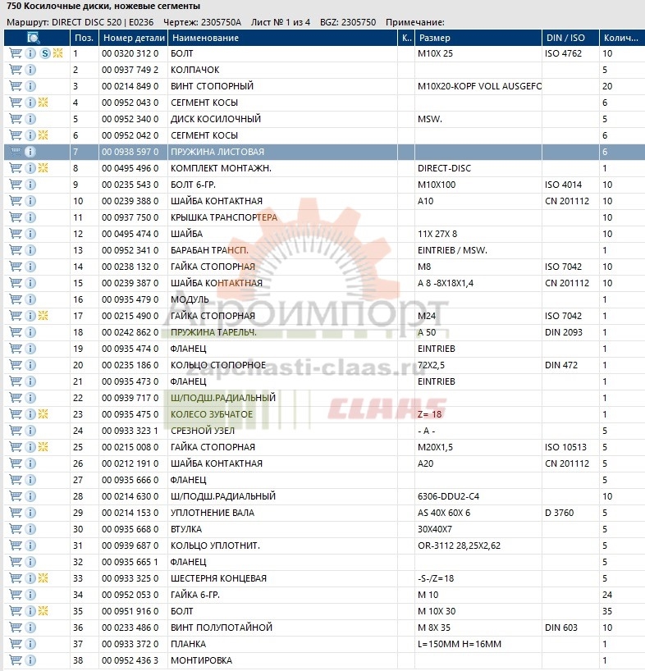
Task: Add ДИСК КОСИЛОЧНЫЙ to cart
Action: coord(16,119)
